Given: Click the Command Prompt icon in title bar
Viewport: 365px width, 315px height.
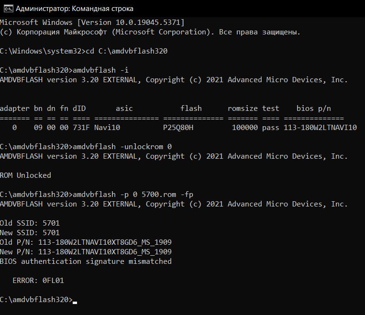Looking at the screenshot, I should pyautogui.click(x=7, y=9).
